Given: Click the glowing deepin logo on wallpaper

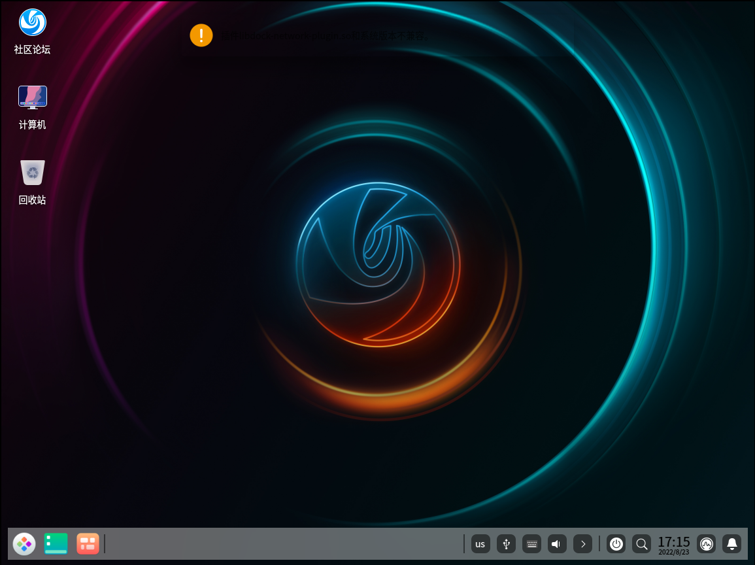Looking at the screenshot, I should [378, 265].
